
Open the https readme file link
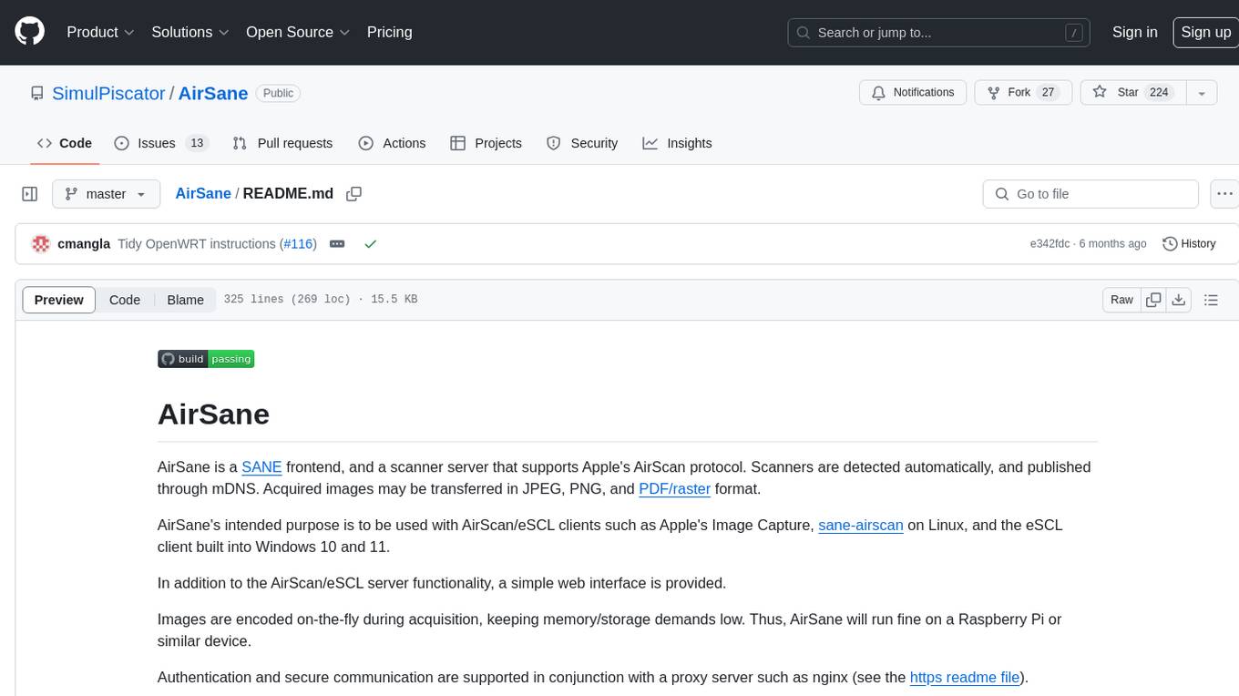point(965,678)
